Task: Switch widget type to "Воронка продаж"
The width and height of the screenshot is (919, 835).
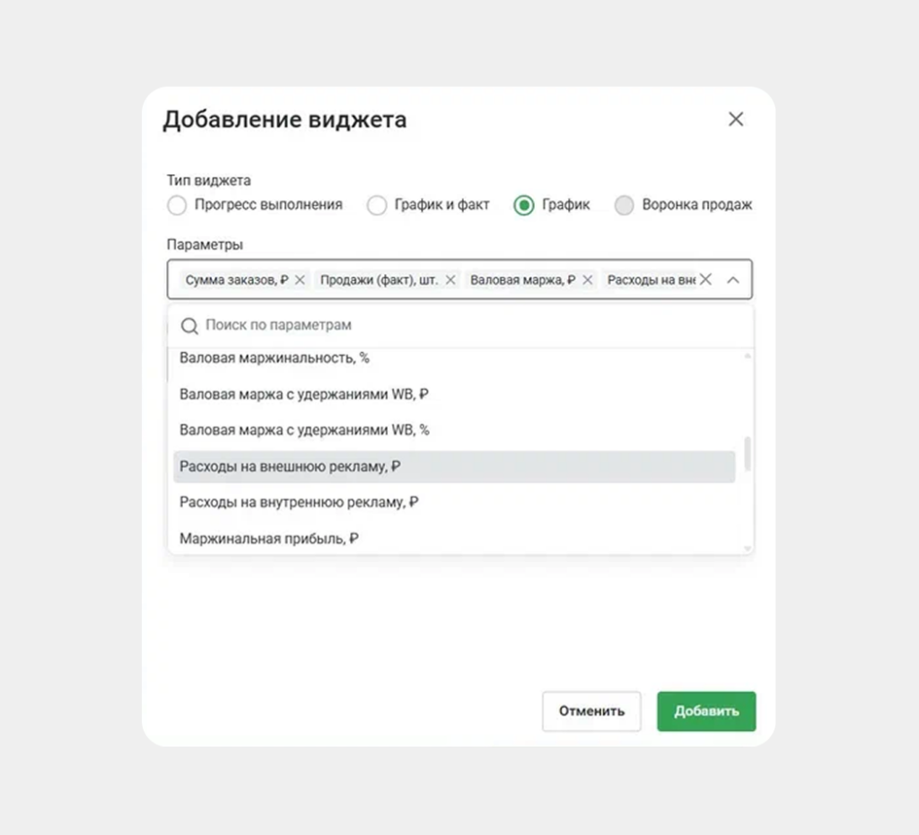Action: (625, 205)
